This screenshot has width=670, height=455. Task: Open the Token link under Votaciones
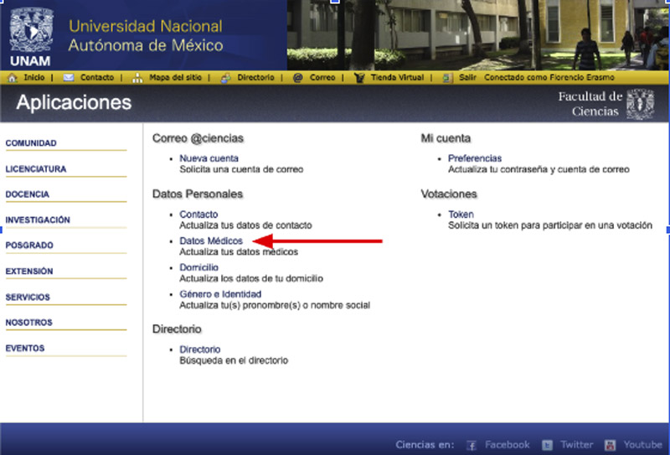pos(461,215)
